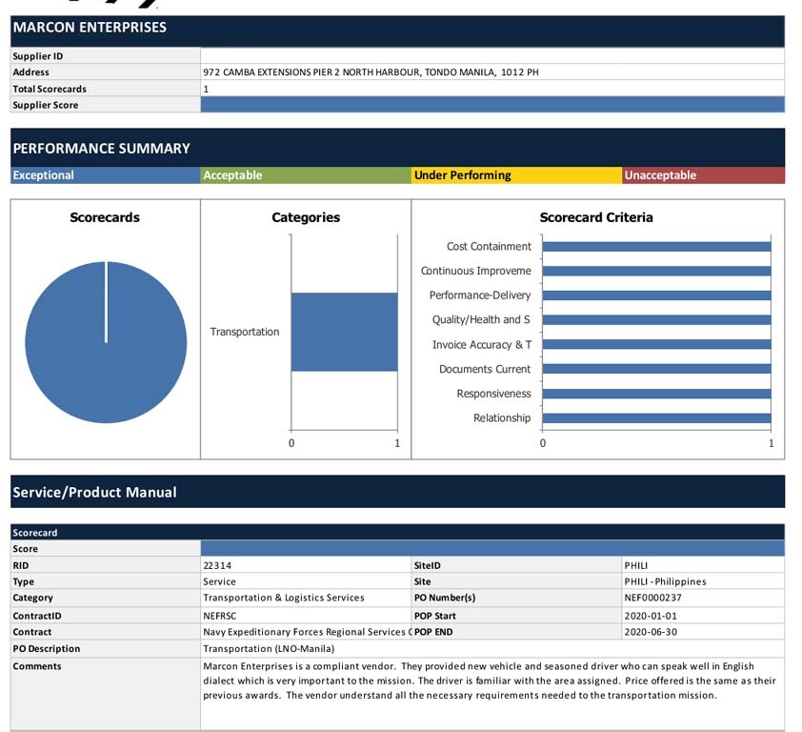
Task: Select the value Transportation (LNO-Manila)
Action: pos(269,649)
